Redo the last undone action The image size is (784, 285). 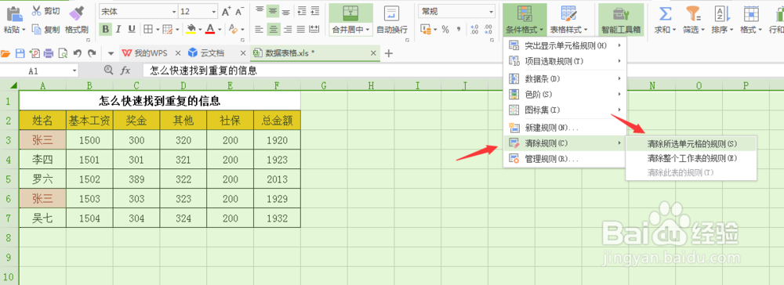coord(92,53)
